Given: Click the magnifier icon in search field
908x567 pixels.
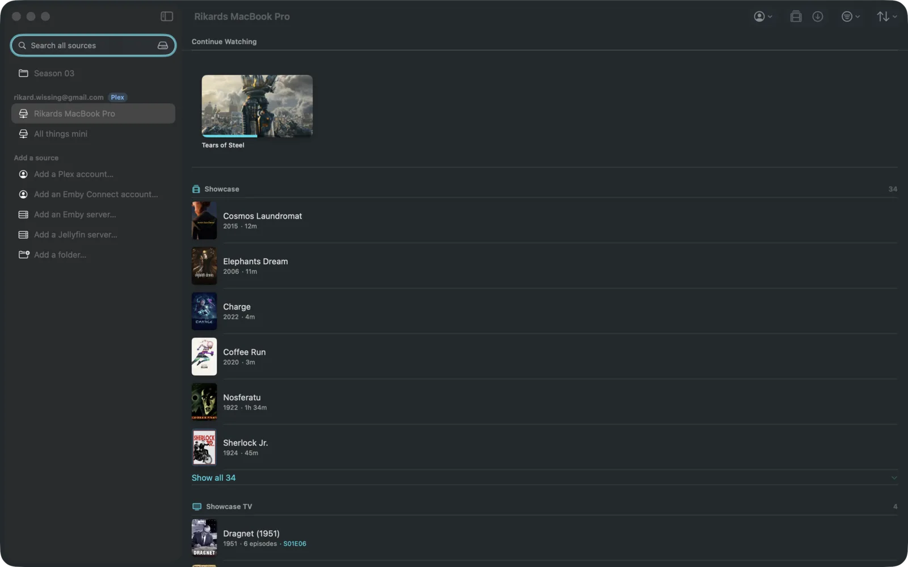Looking at the screenshot, I should [x=22, y=45].
